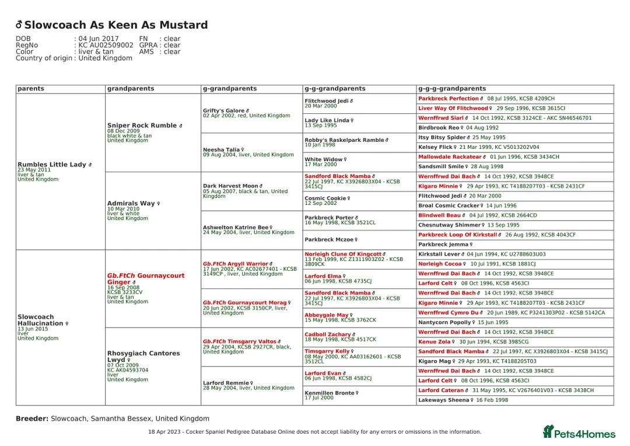The height and width of the screenshot is (446, 630).
Task: Click the female symbol after Neesha Talia
Action: pos(243,149)
